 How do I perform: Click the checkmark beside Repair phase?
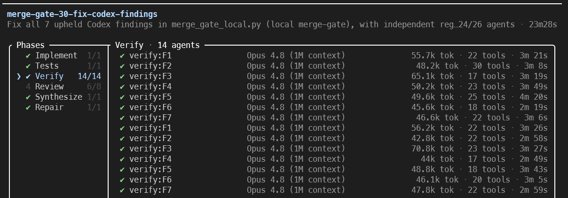click(x=28, y=107)
